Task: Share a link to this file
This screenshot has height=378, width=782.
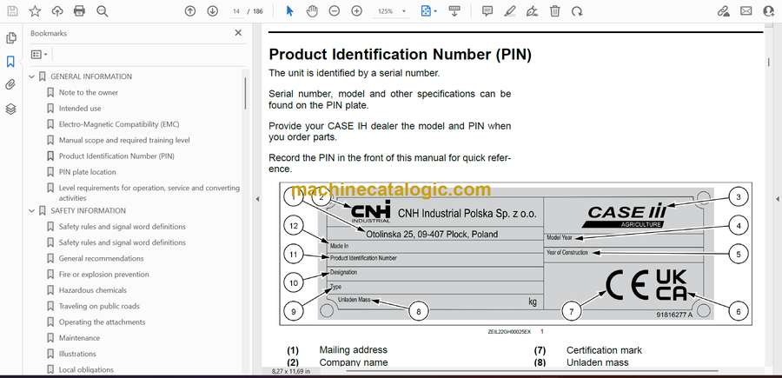Action: [x=723, y=11]
